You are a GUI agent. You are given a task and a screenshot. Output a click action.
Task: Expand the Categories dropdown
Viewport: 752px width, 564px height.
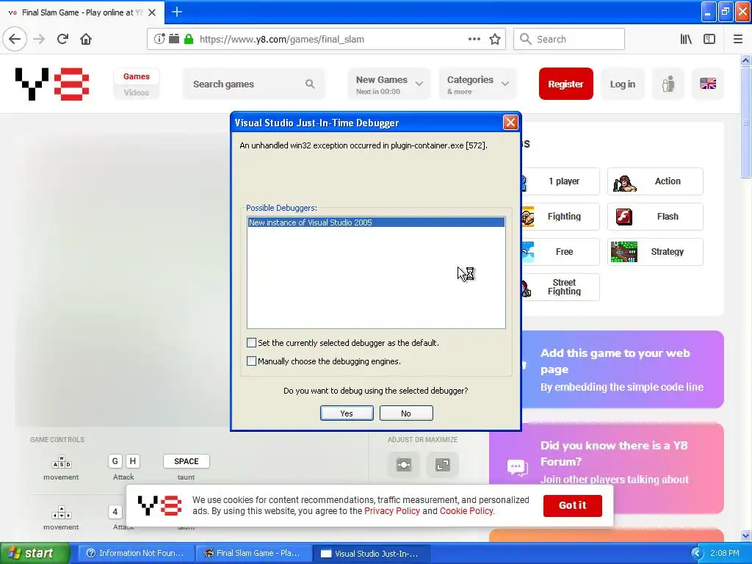pos(477,84)
